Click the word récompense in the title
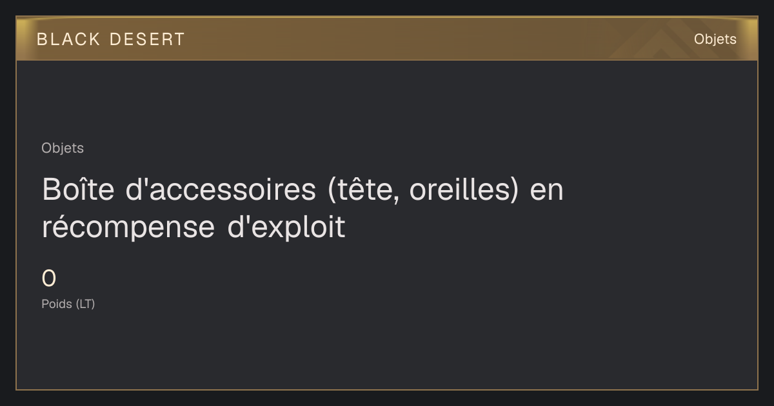 [128, 227]
